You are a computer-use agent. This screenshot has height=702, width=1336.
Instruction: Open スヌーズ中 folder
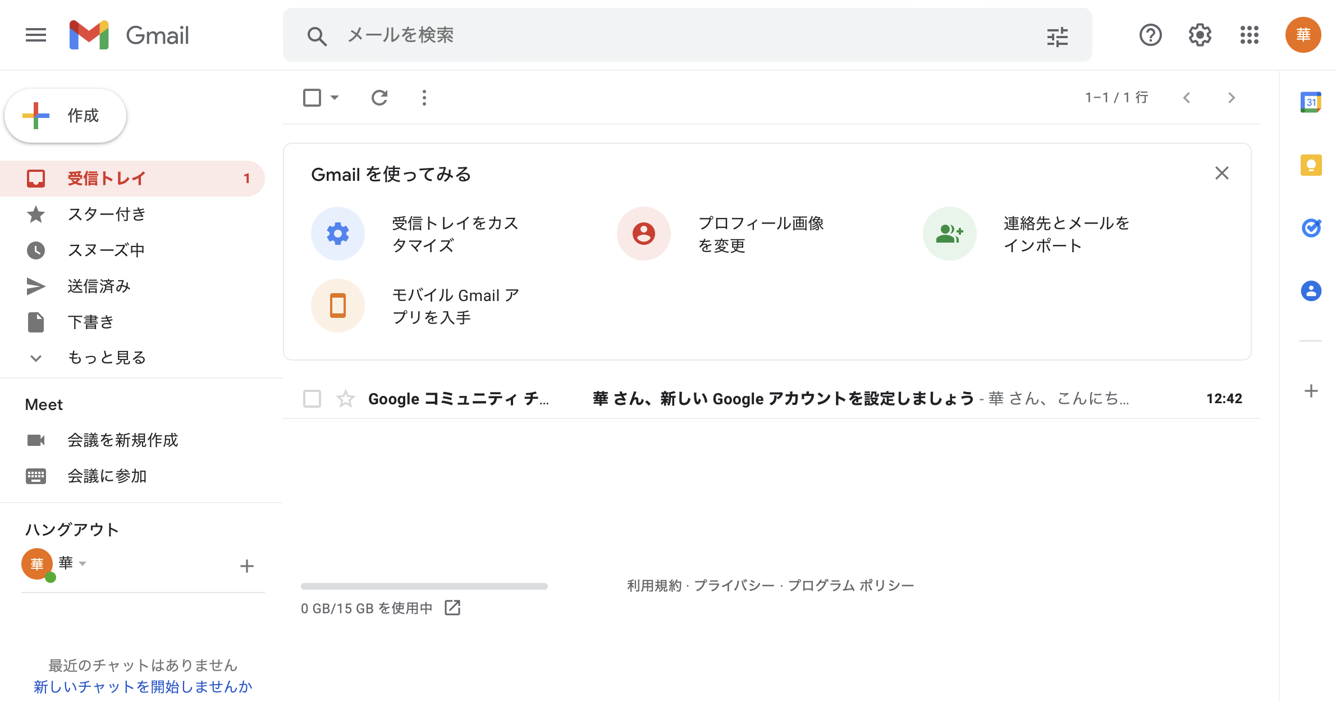[x=132, y=250]
